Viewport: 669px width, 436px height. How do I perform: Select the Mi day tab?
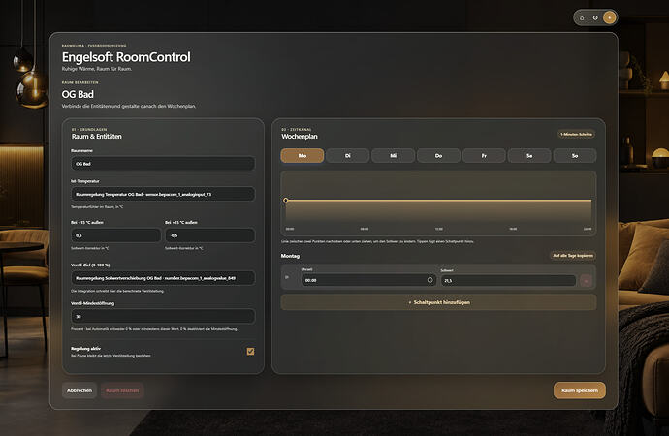393,156
